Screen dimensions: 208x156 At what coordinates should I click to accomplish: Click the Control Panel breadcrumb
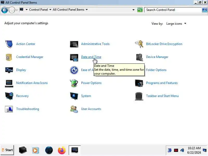pyautogui.click(x=38, y=10)
